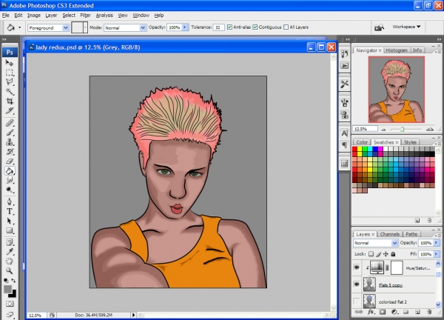Viewport: 444px width, 320px height.
Task: Open the Character panel icon
Action: pyautogui.click(x=344, y=133)
